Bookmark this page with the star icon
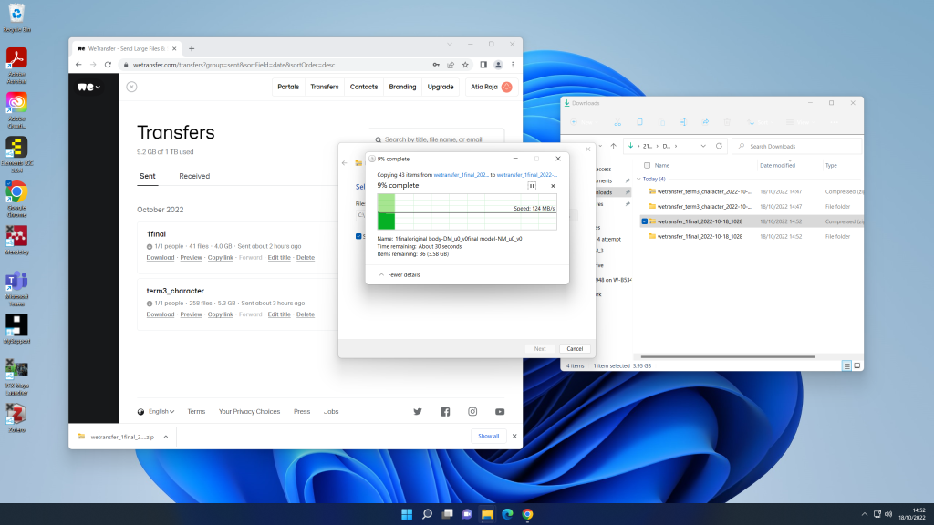934x525 pixels. pos(465,65)
